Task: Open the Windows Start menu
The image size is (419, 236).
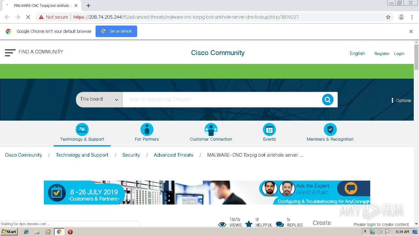Action: [9, 232]
